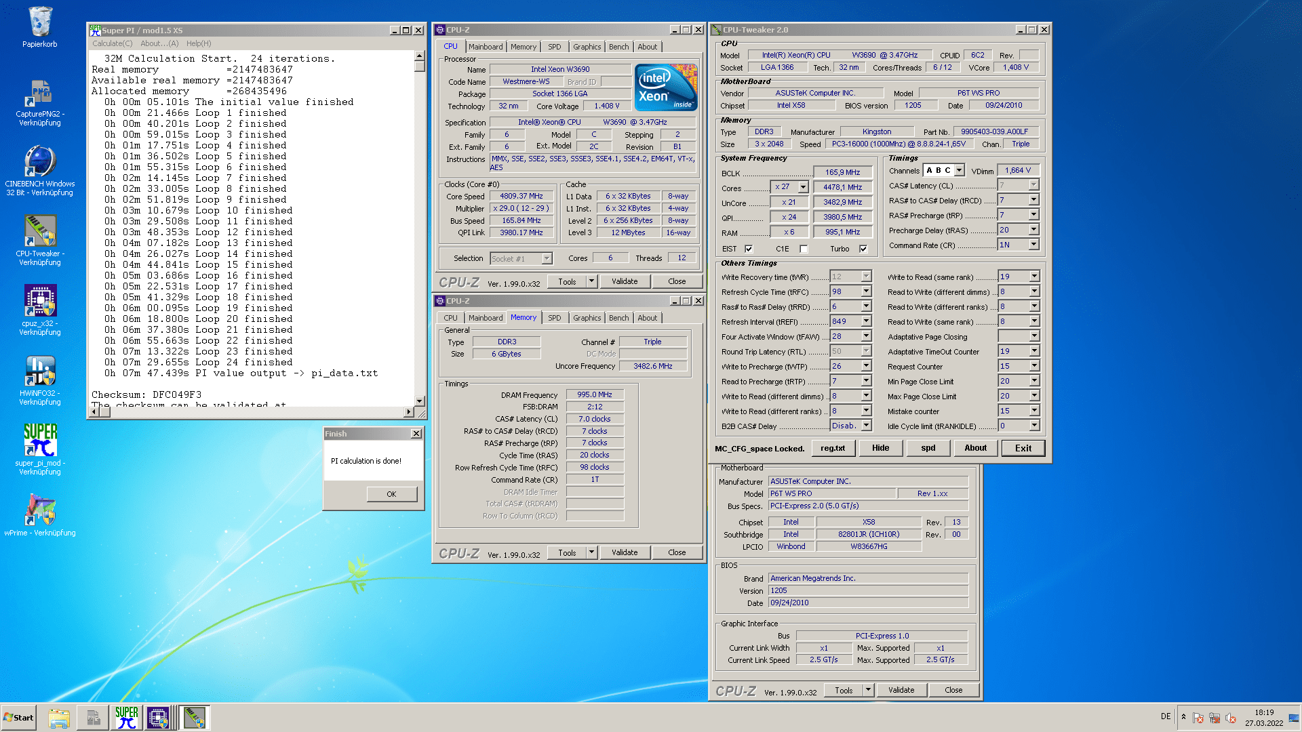The width and height of the screenshot is (1302, 732).
Task: Click About button in CPU-Tweaker
Action: pyautogui.click(x=975, y=448)
